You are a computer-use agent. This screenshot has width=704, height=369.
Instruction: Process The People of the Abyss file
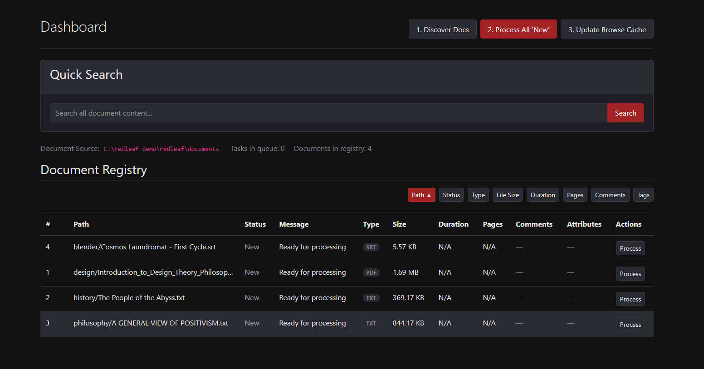click(630, 299)
